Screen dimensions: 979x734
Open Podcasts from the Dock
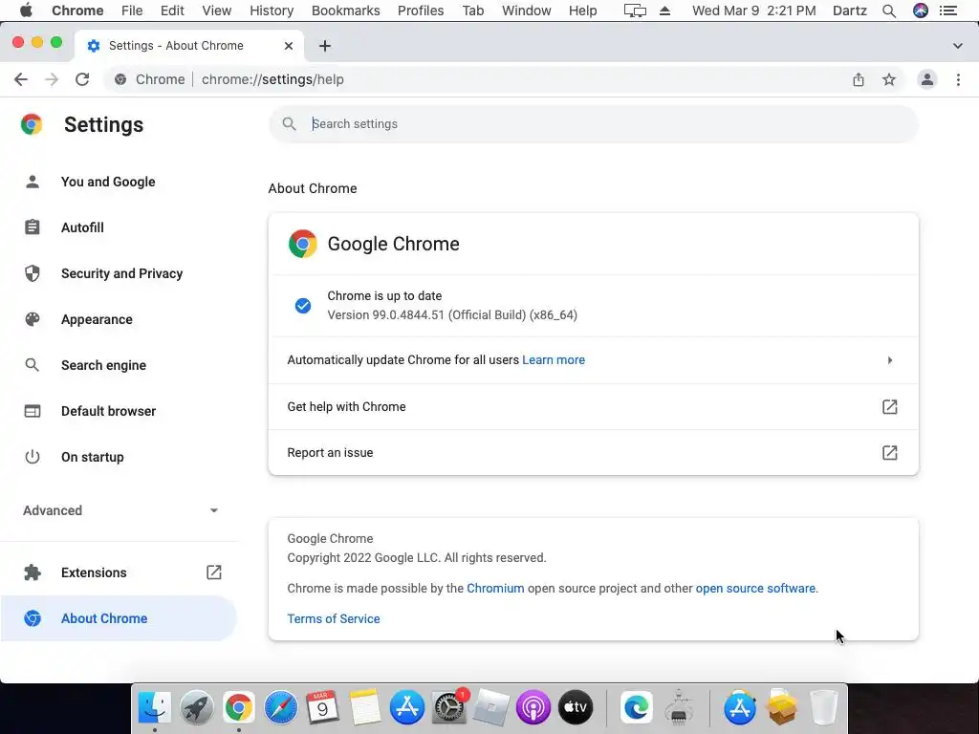point(533,707)
